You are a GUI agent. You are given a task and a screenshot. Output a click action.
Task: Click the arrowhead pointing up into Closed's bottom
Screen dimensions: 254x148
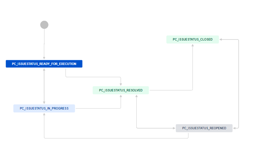pyautogui.click(x=193, y=46)
